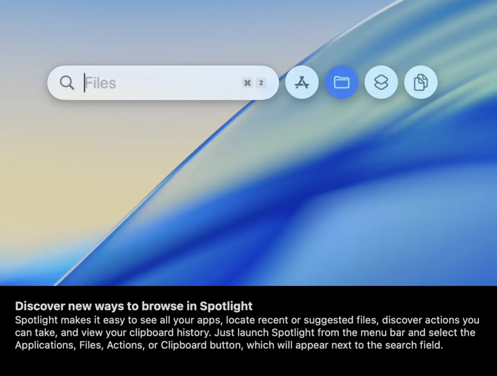497x376 pixels.
Task: Select the highlighted Files folder button
Action: 342,82
